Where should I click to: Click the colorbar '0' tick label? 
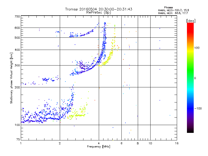(195, 78)
